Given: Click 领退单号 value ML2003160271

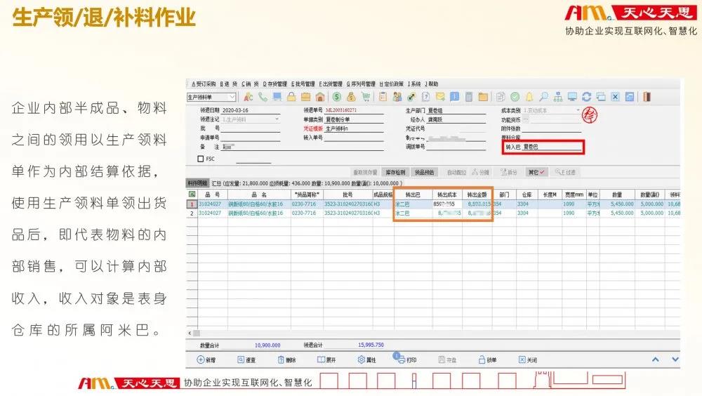Looking at the screenshot, I should [341, 110].
